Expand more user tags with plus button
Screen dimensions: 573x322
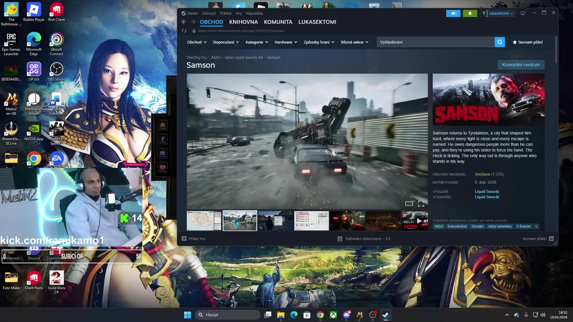pyautogui.click(x=536, y=226)
